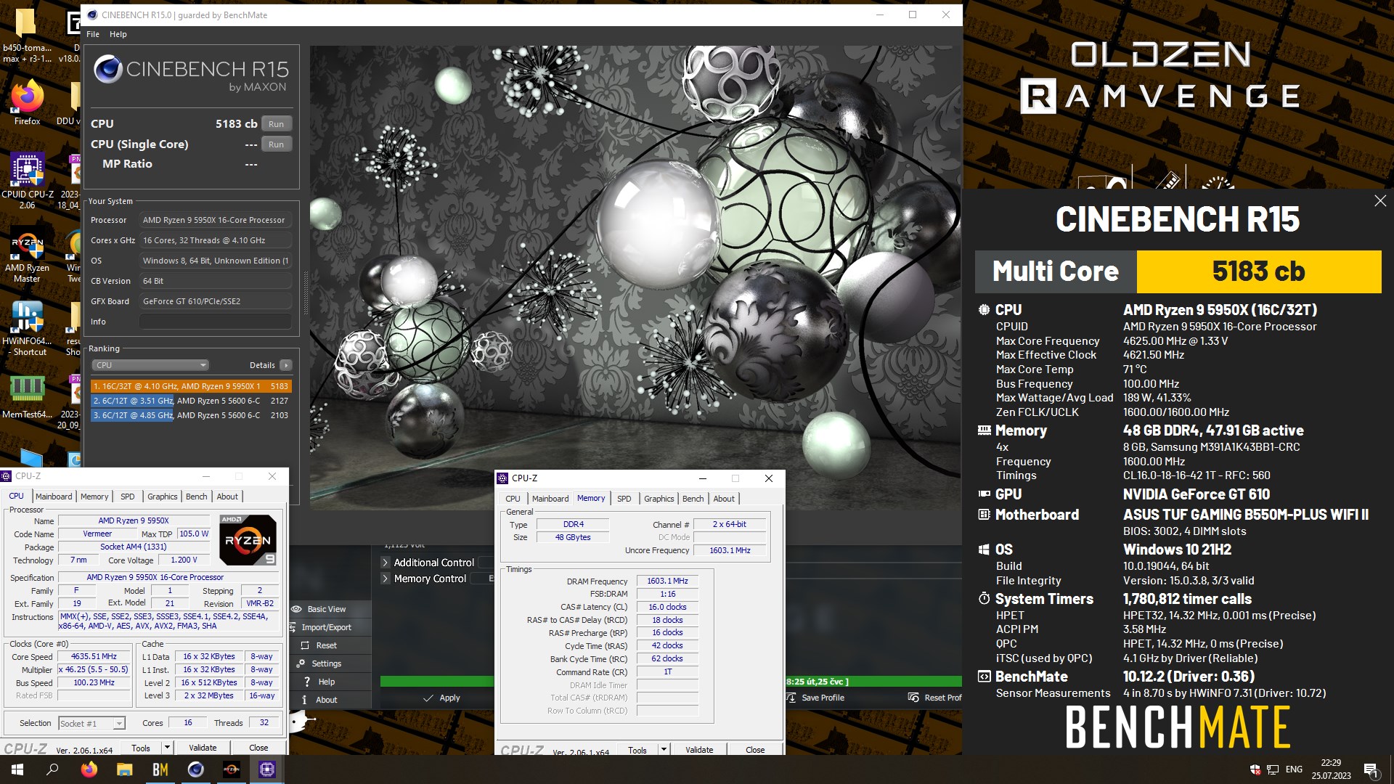
Task: Switch to Firefox in the taskbar
Action: 89,769
